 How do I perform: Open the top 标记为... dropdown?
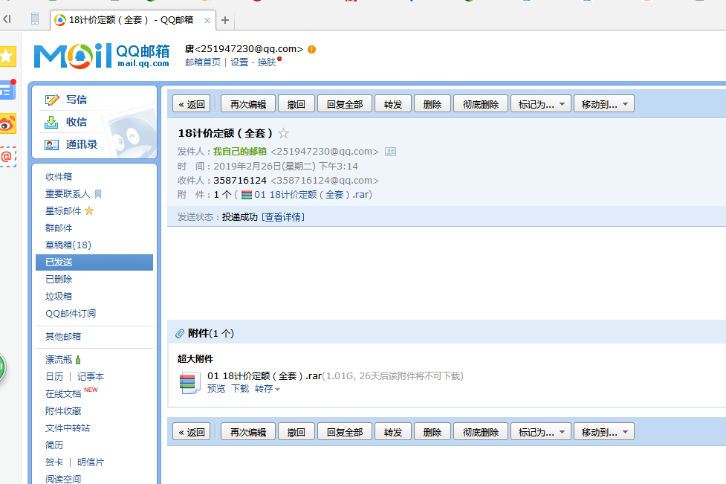click(541, 104)
